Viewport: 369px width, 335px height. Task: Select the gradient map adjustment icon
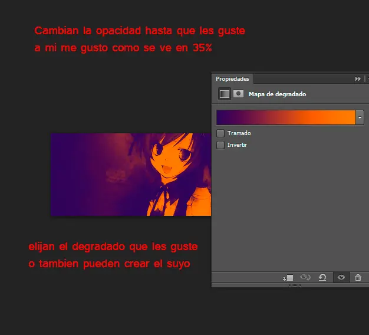224,94
